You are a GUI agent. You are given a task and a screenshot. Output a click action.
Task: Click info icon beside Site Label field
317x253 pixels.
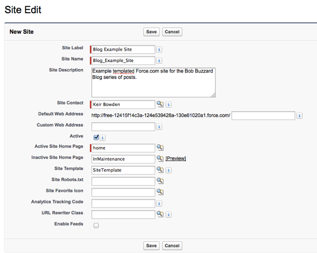coord(159,50)
